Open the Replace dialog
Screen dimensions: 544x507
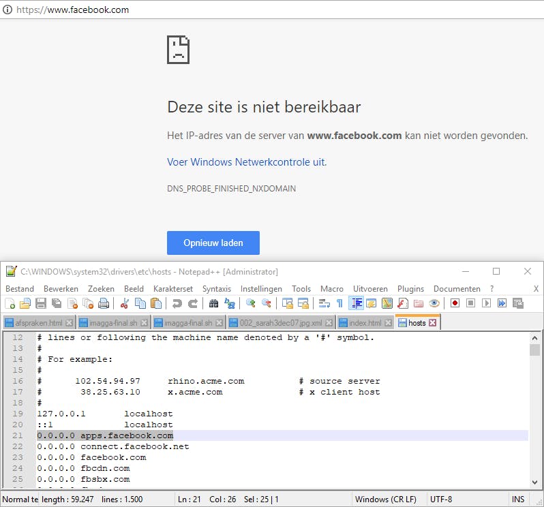pyautogui.click(x=230, y=303)
